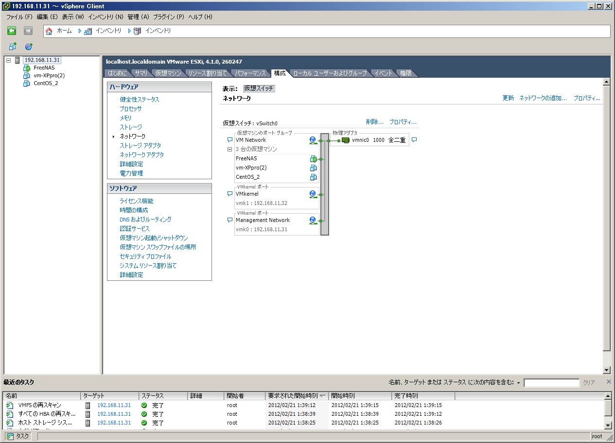Collapse the 3 virtual machines list in VM Network
615x443 pixels.
[230, 149]
